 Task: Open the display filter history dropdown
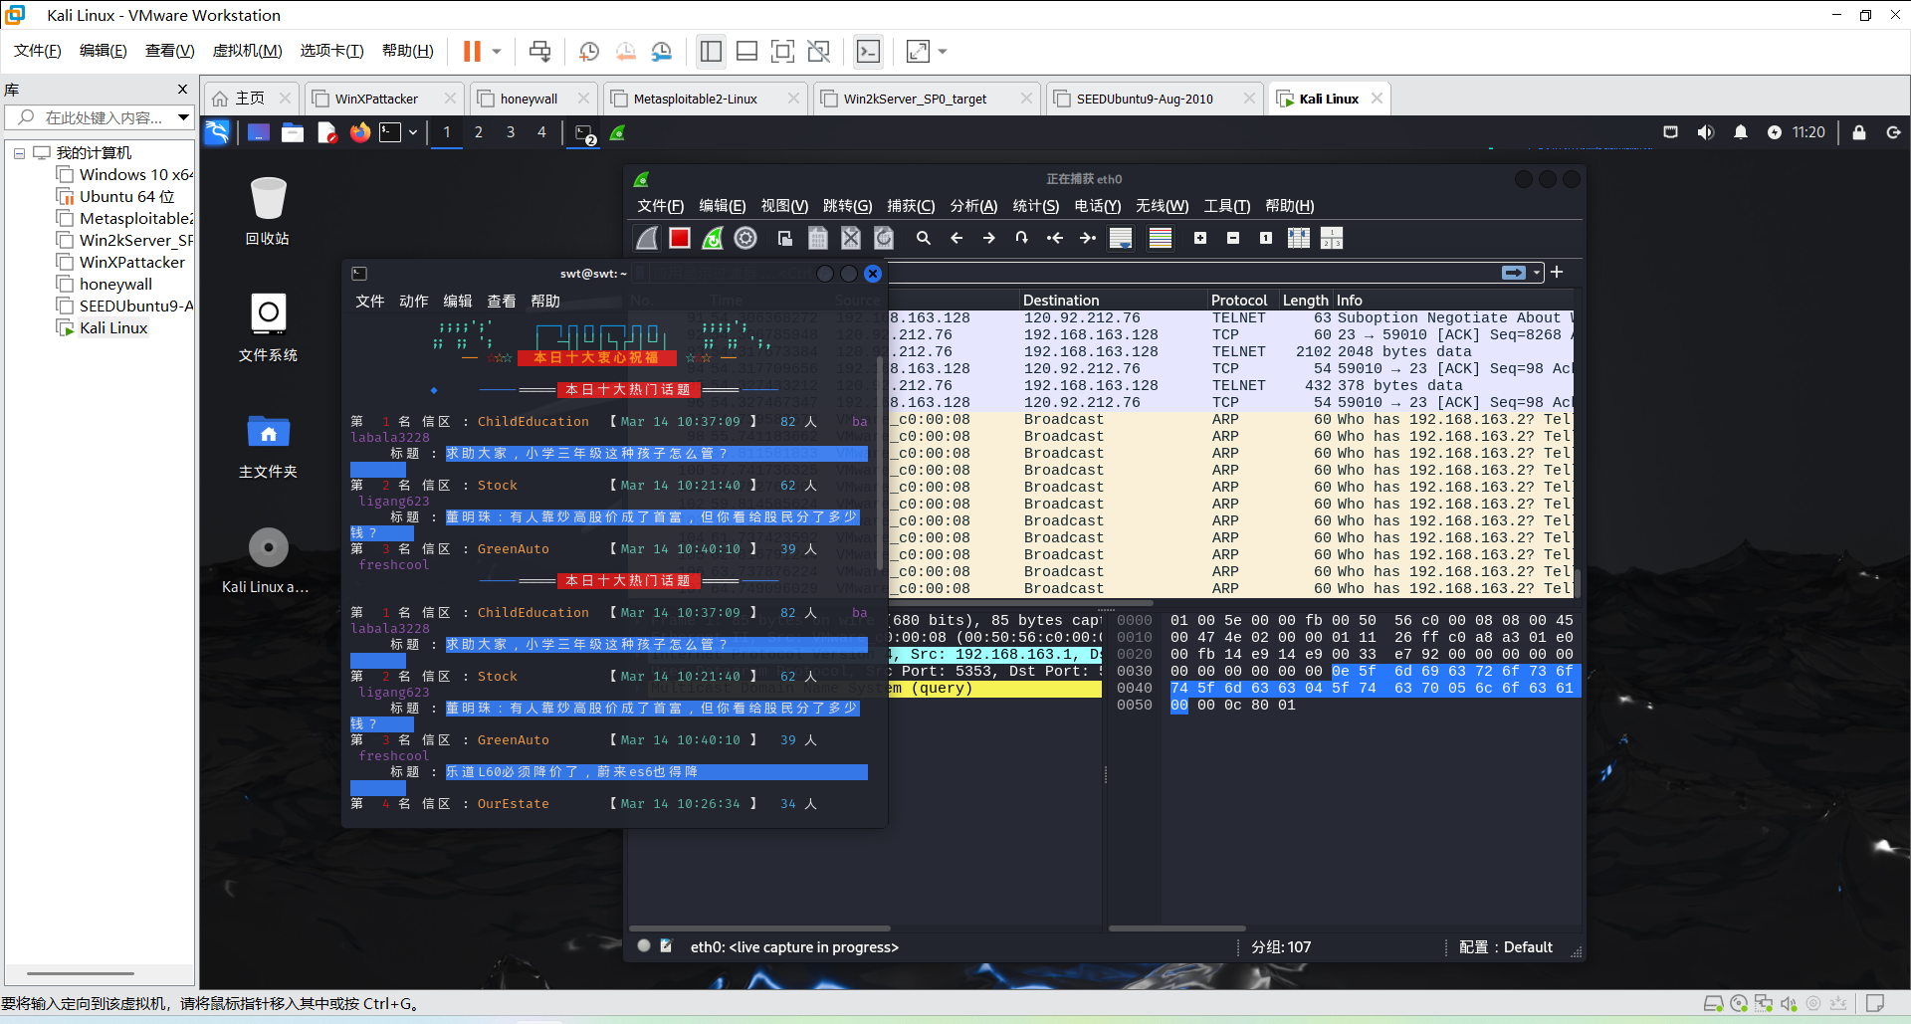[x=1538, y=273]
